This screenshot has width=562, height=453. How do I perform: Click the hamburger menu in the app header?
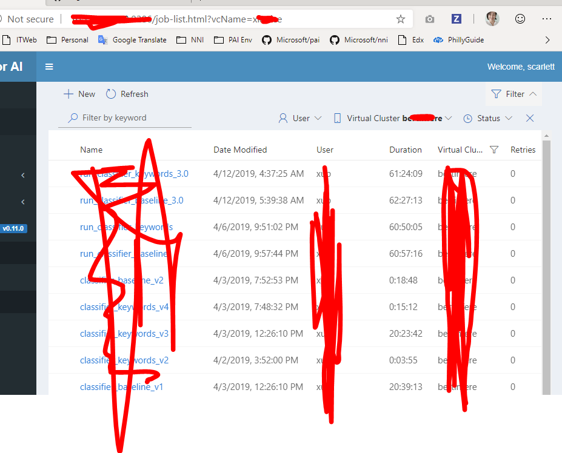click(x=49, y=67)
